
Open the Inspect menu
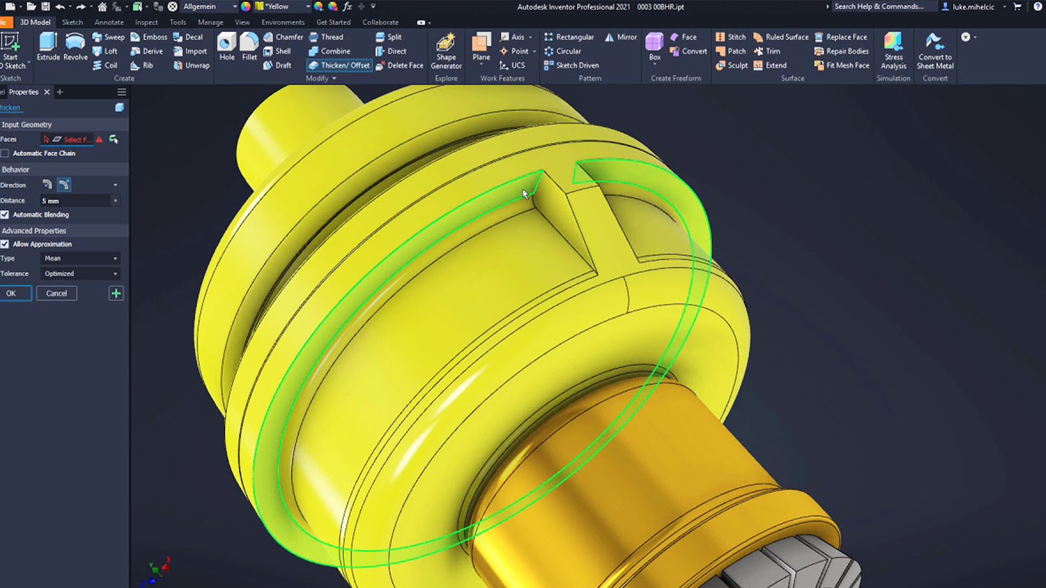pyautogui.click(x=146, y=22)
